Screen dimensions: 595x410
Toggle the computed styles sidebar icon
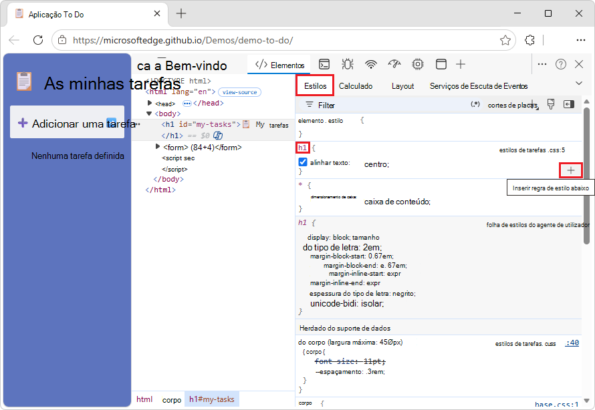tap(569, 104)
